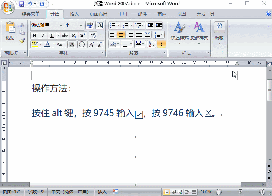Decrease the paragraph indent

150,26
